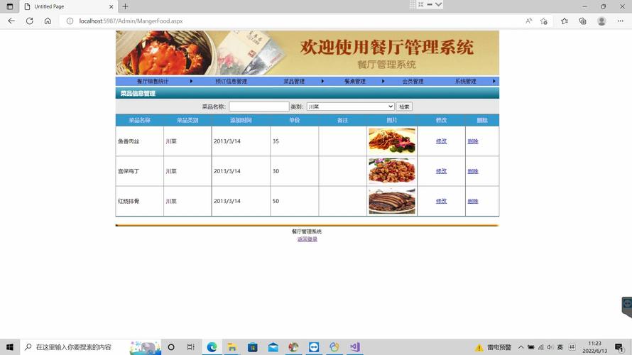This screenshot has width=632, height=355.
Task: Refresh the current page
Action: [29, 21]
